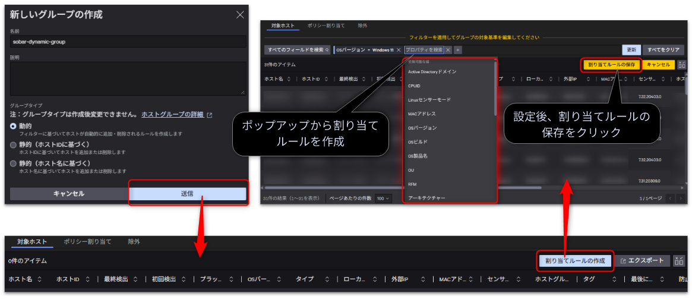The height and width of the screenshot is (299, 692).
Task: Remove the OSバージョン = Windows 11 filter chip
Action: pos(398,50)
